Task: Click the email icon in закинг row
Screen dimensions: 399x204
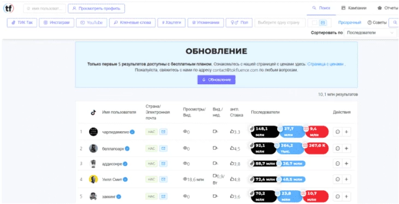Action: point(163,196)
